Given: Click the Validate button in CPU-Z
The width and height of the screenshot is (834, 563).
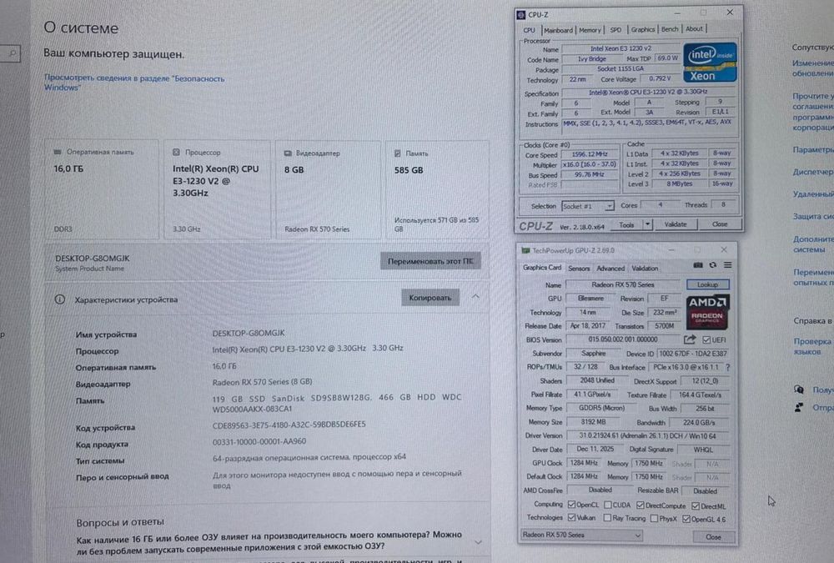Looking at the screenshot, I should tap(676, 224).
